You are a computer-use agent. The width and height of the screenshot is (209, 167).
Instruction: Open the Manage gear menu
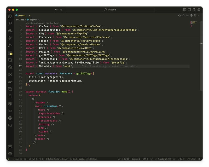click(x=10, y=154)
